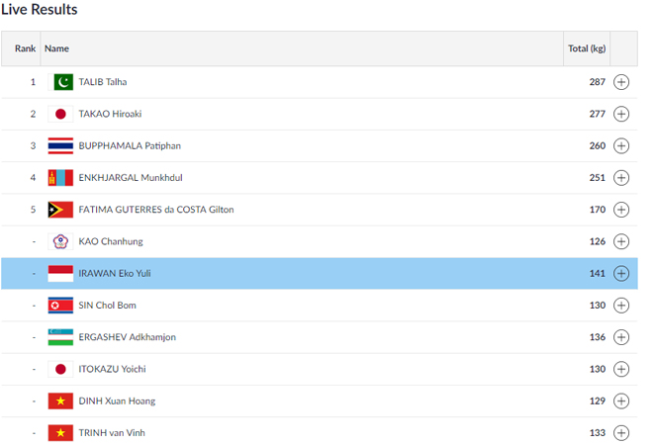The image size is (653, 445).
Task: Click the Total (kg) column header
Action: point(586,48)
